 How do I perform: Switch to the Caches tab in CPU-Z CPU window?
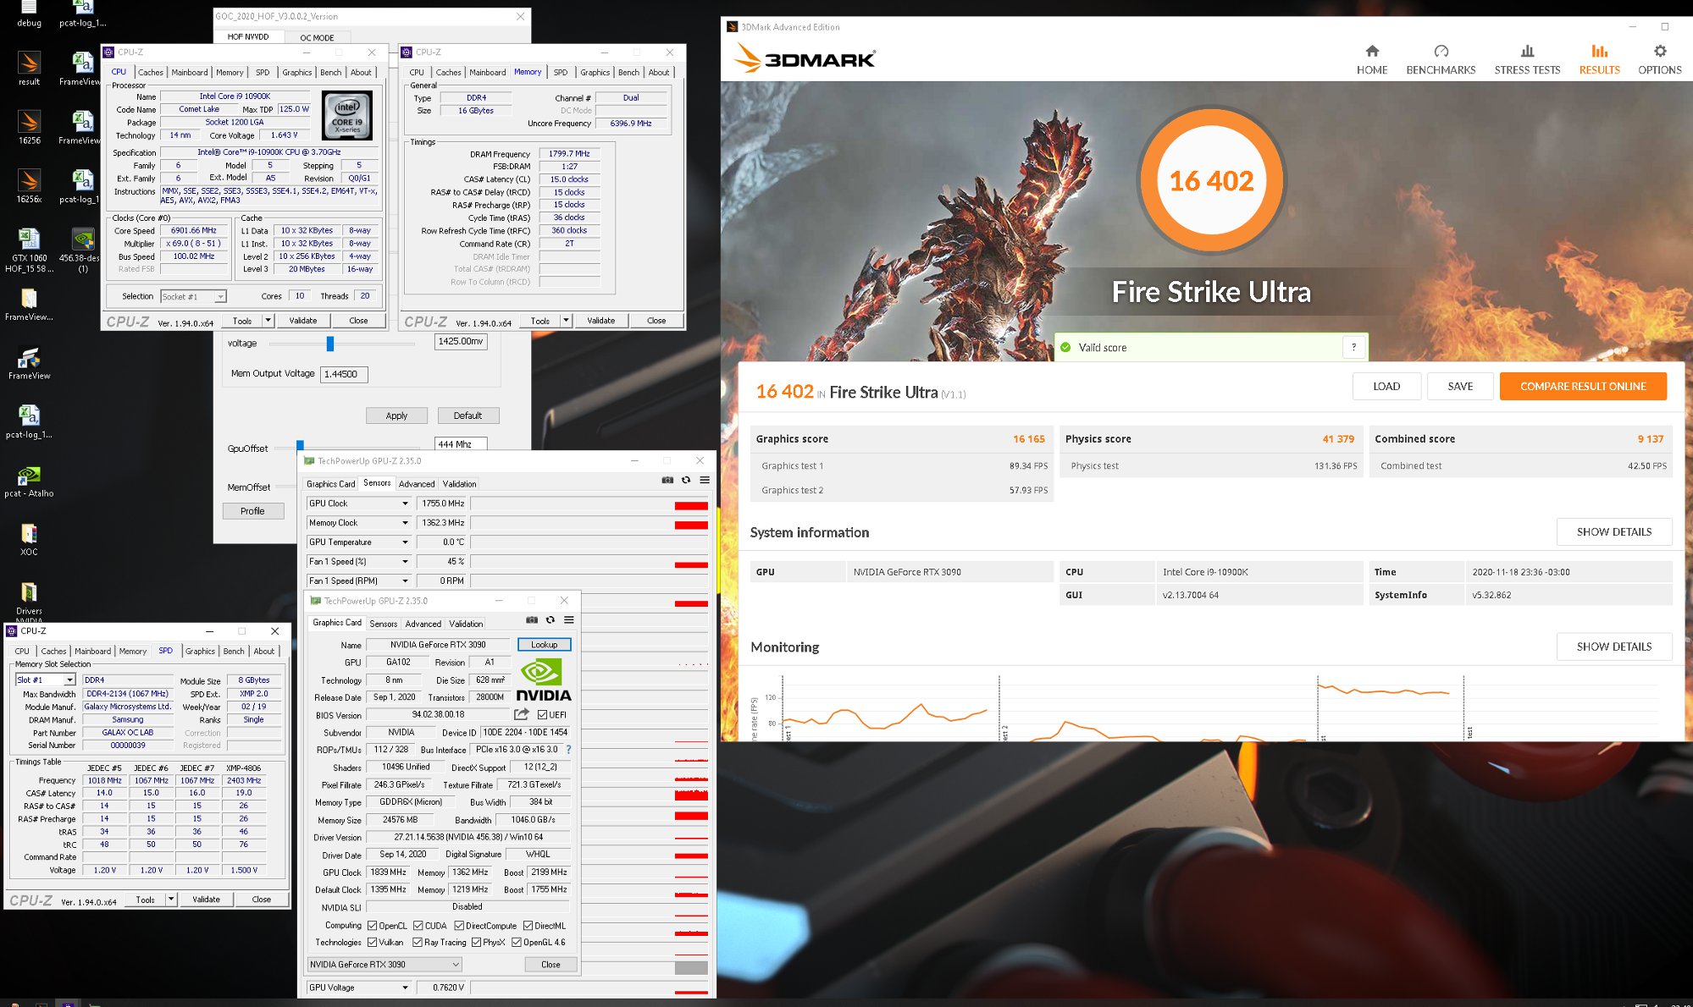tap(150, 73)
